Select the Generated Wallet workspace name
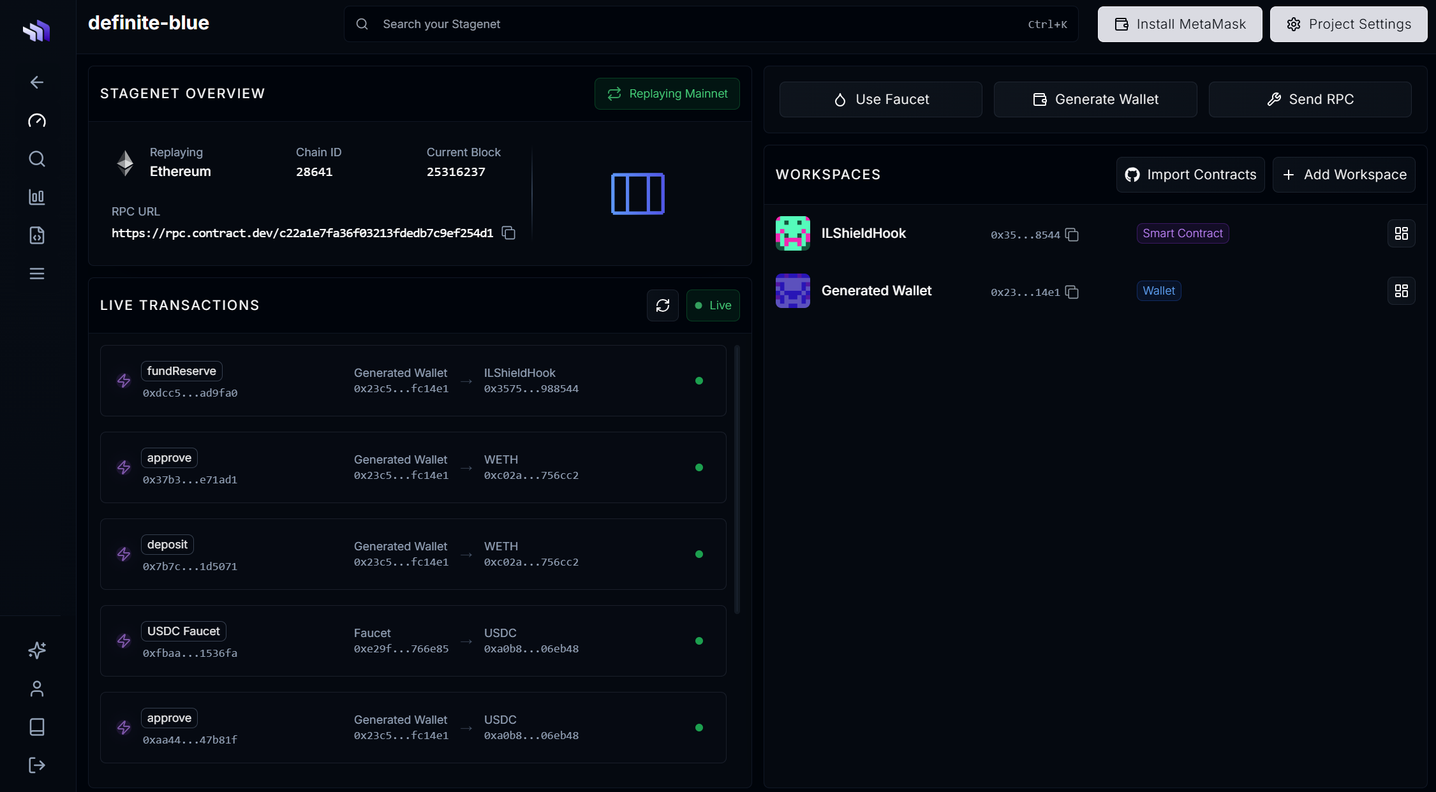 coord(877,291)
